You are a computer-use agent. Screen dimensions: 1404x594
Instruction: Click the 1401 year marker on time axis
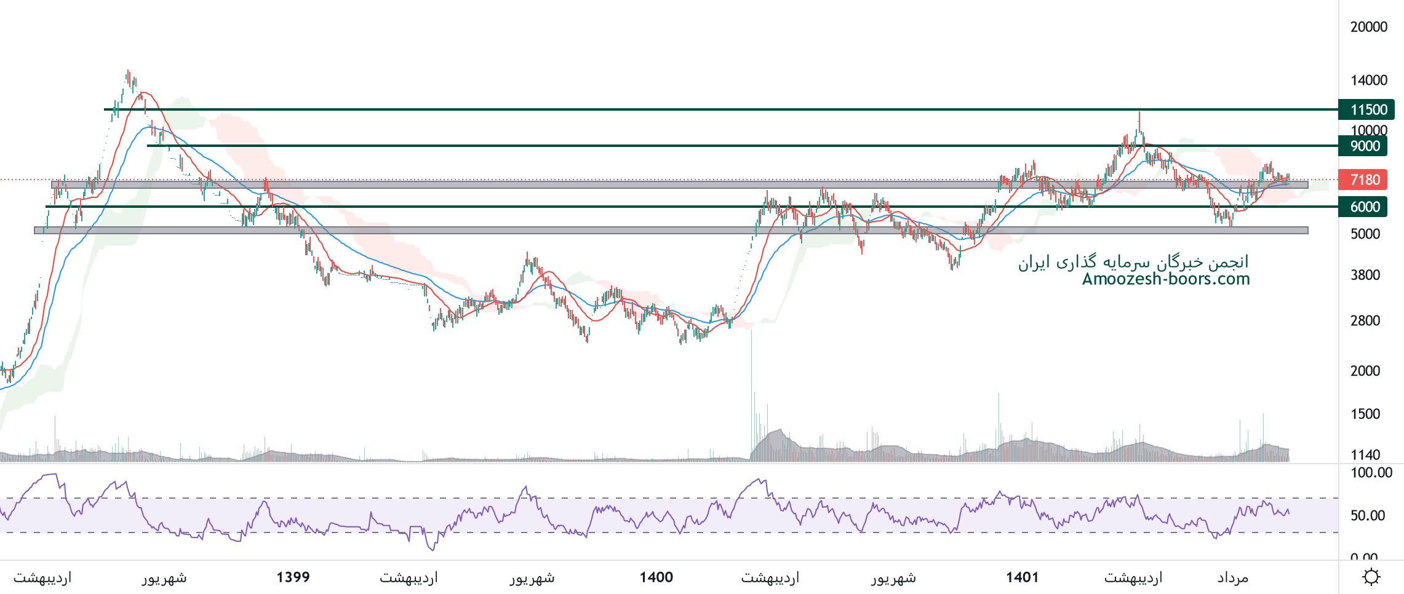click(x=1022, y=577)
